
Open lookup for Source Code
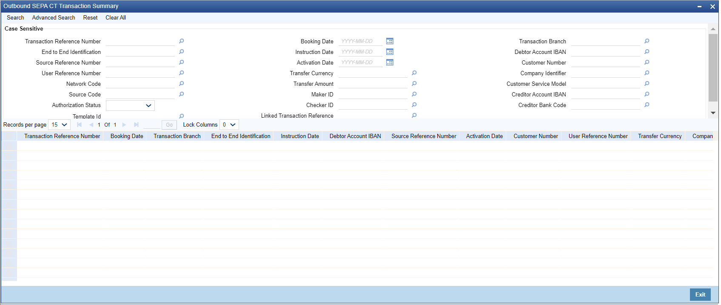point(182,94)
